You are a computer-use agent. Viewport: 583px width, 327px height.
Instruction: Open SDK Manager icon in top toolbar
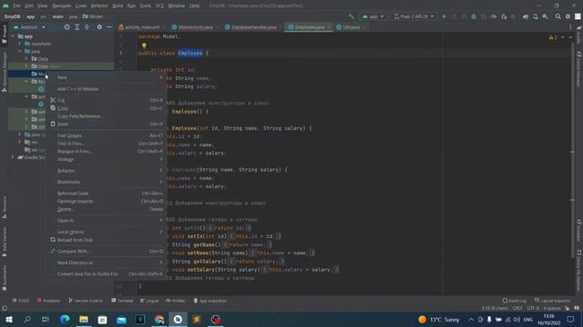point(545,16)
